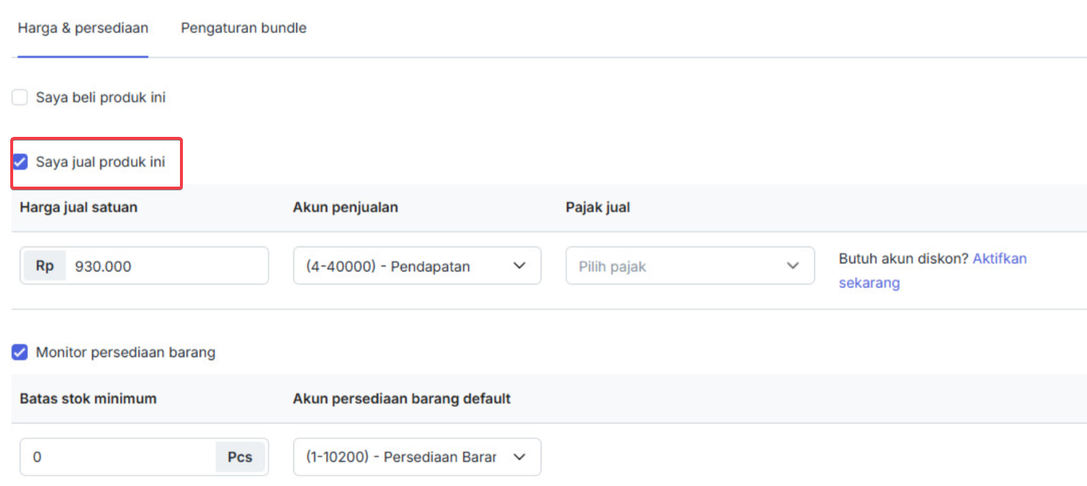Click the Harga jual satuan price field
Screen dimensions: 1087x486
[x=165, y=266]
